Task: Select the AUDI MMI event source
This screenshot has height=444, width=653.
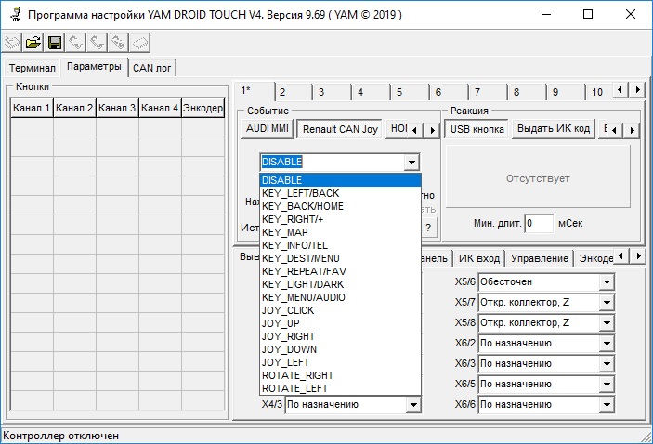Action: click(268, 129)
